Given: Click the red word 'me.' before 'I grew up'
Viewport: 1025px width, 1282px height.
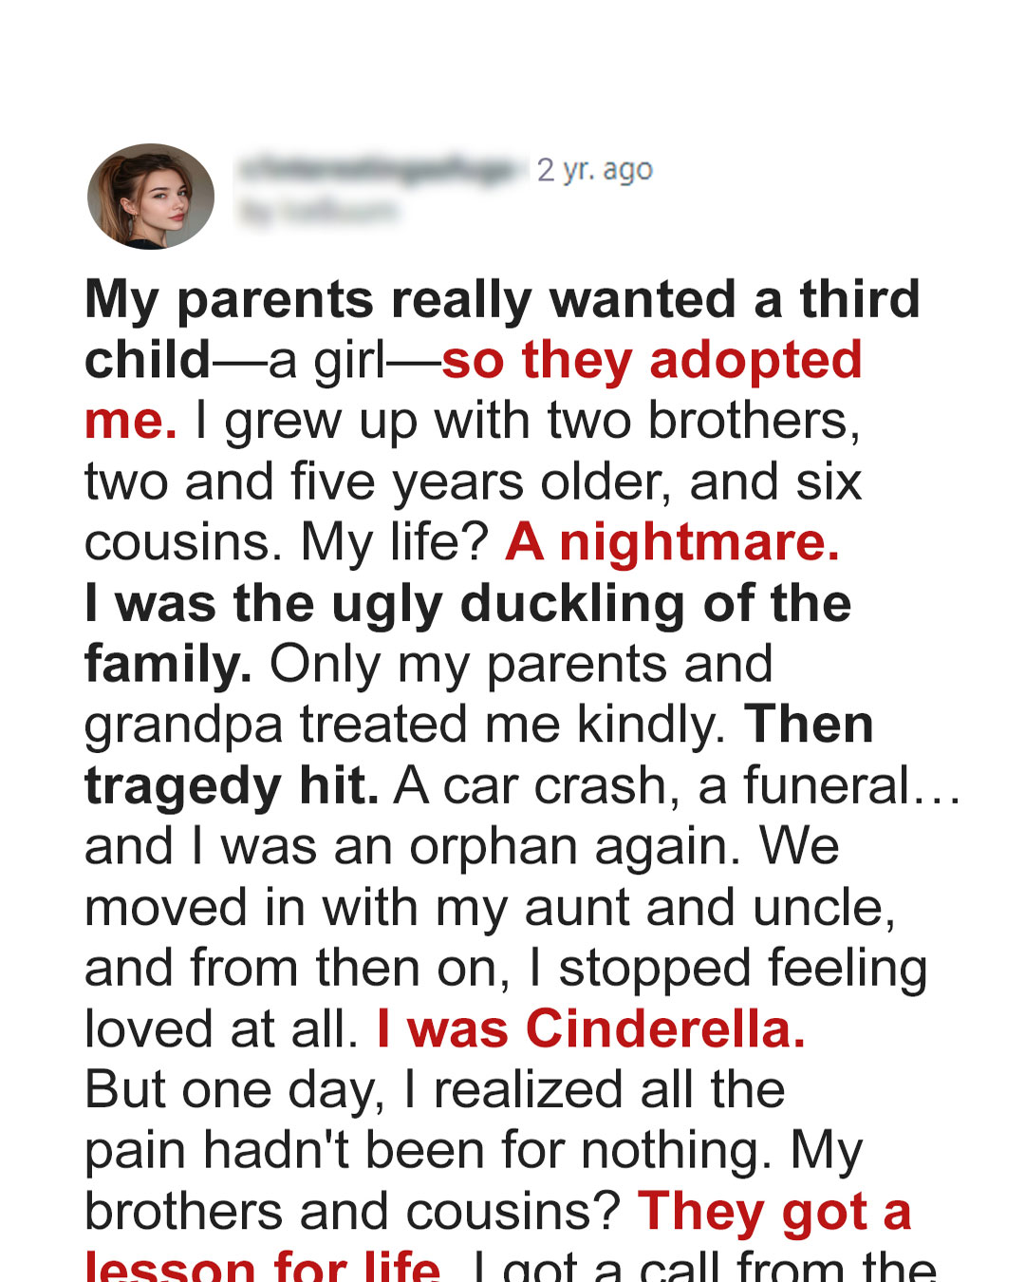Looking at the screenshot, I should 131,422.
